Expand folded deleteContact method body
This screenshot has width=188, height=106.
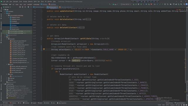89,19
